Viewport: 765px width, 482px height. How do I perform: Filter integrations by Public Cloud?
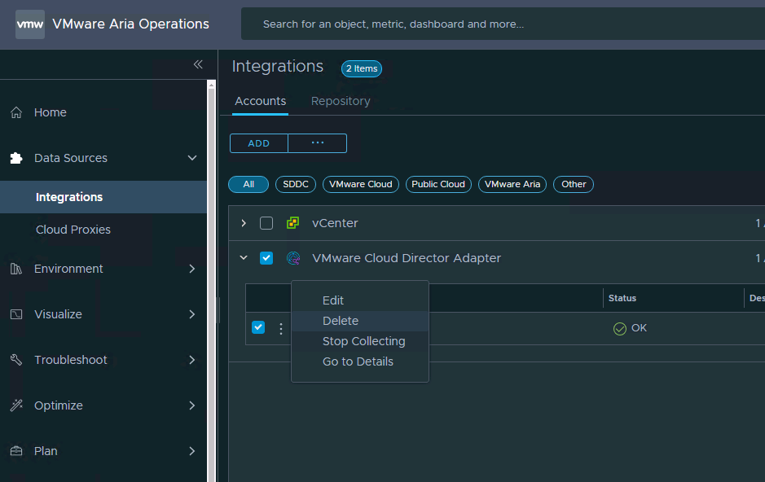(438, 184)
